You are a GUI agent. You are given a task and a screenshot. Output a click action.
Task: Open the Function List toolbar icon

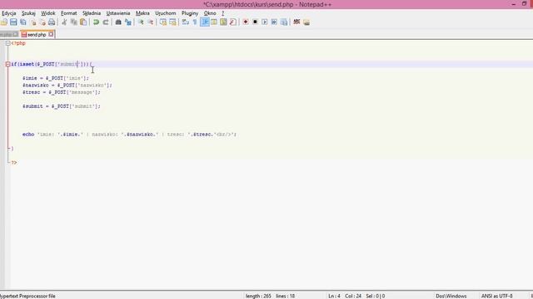coord(233,22)
